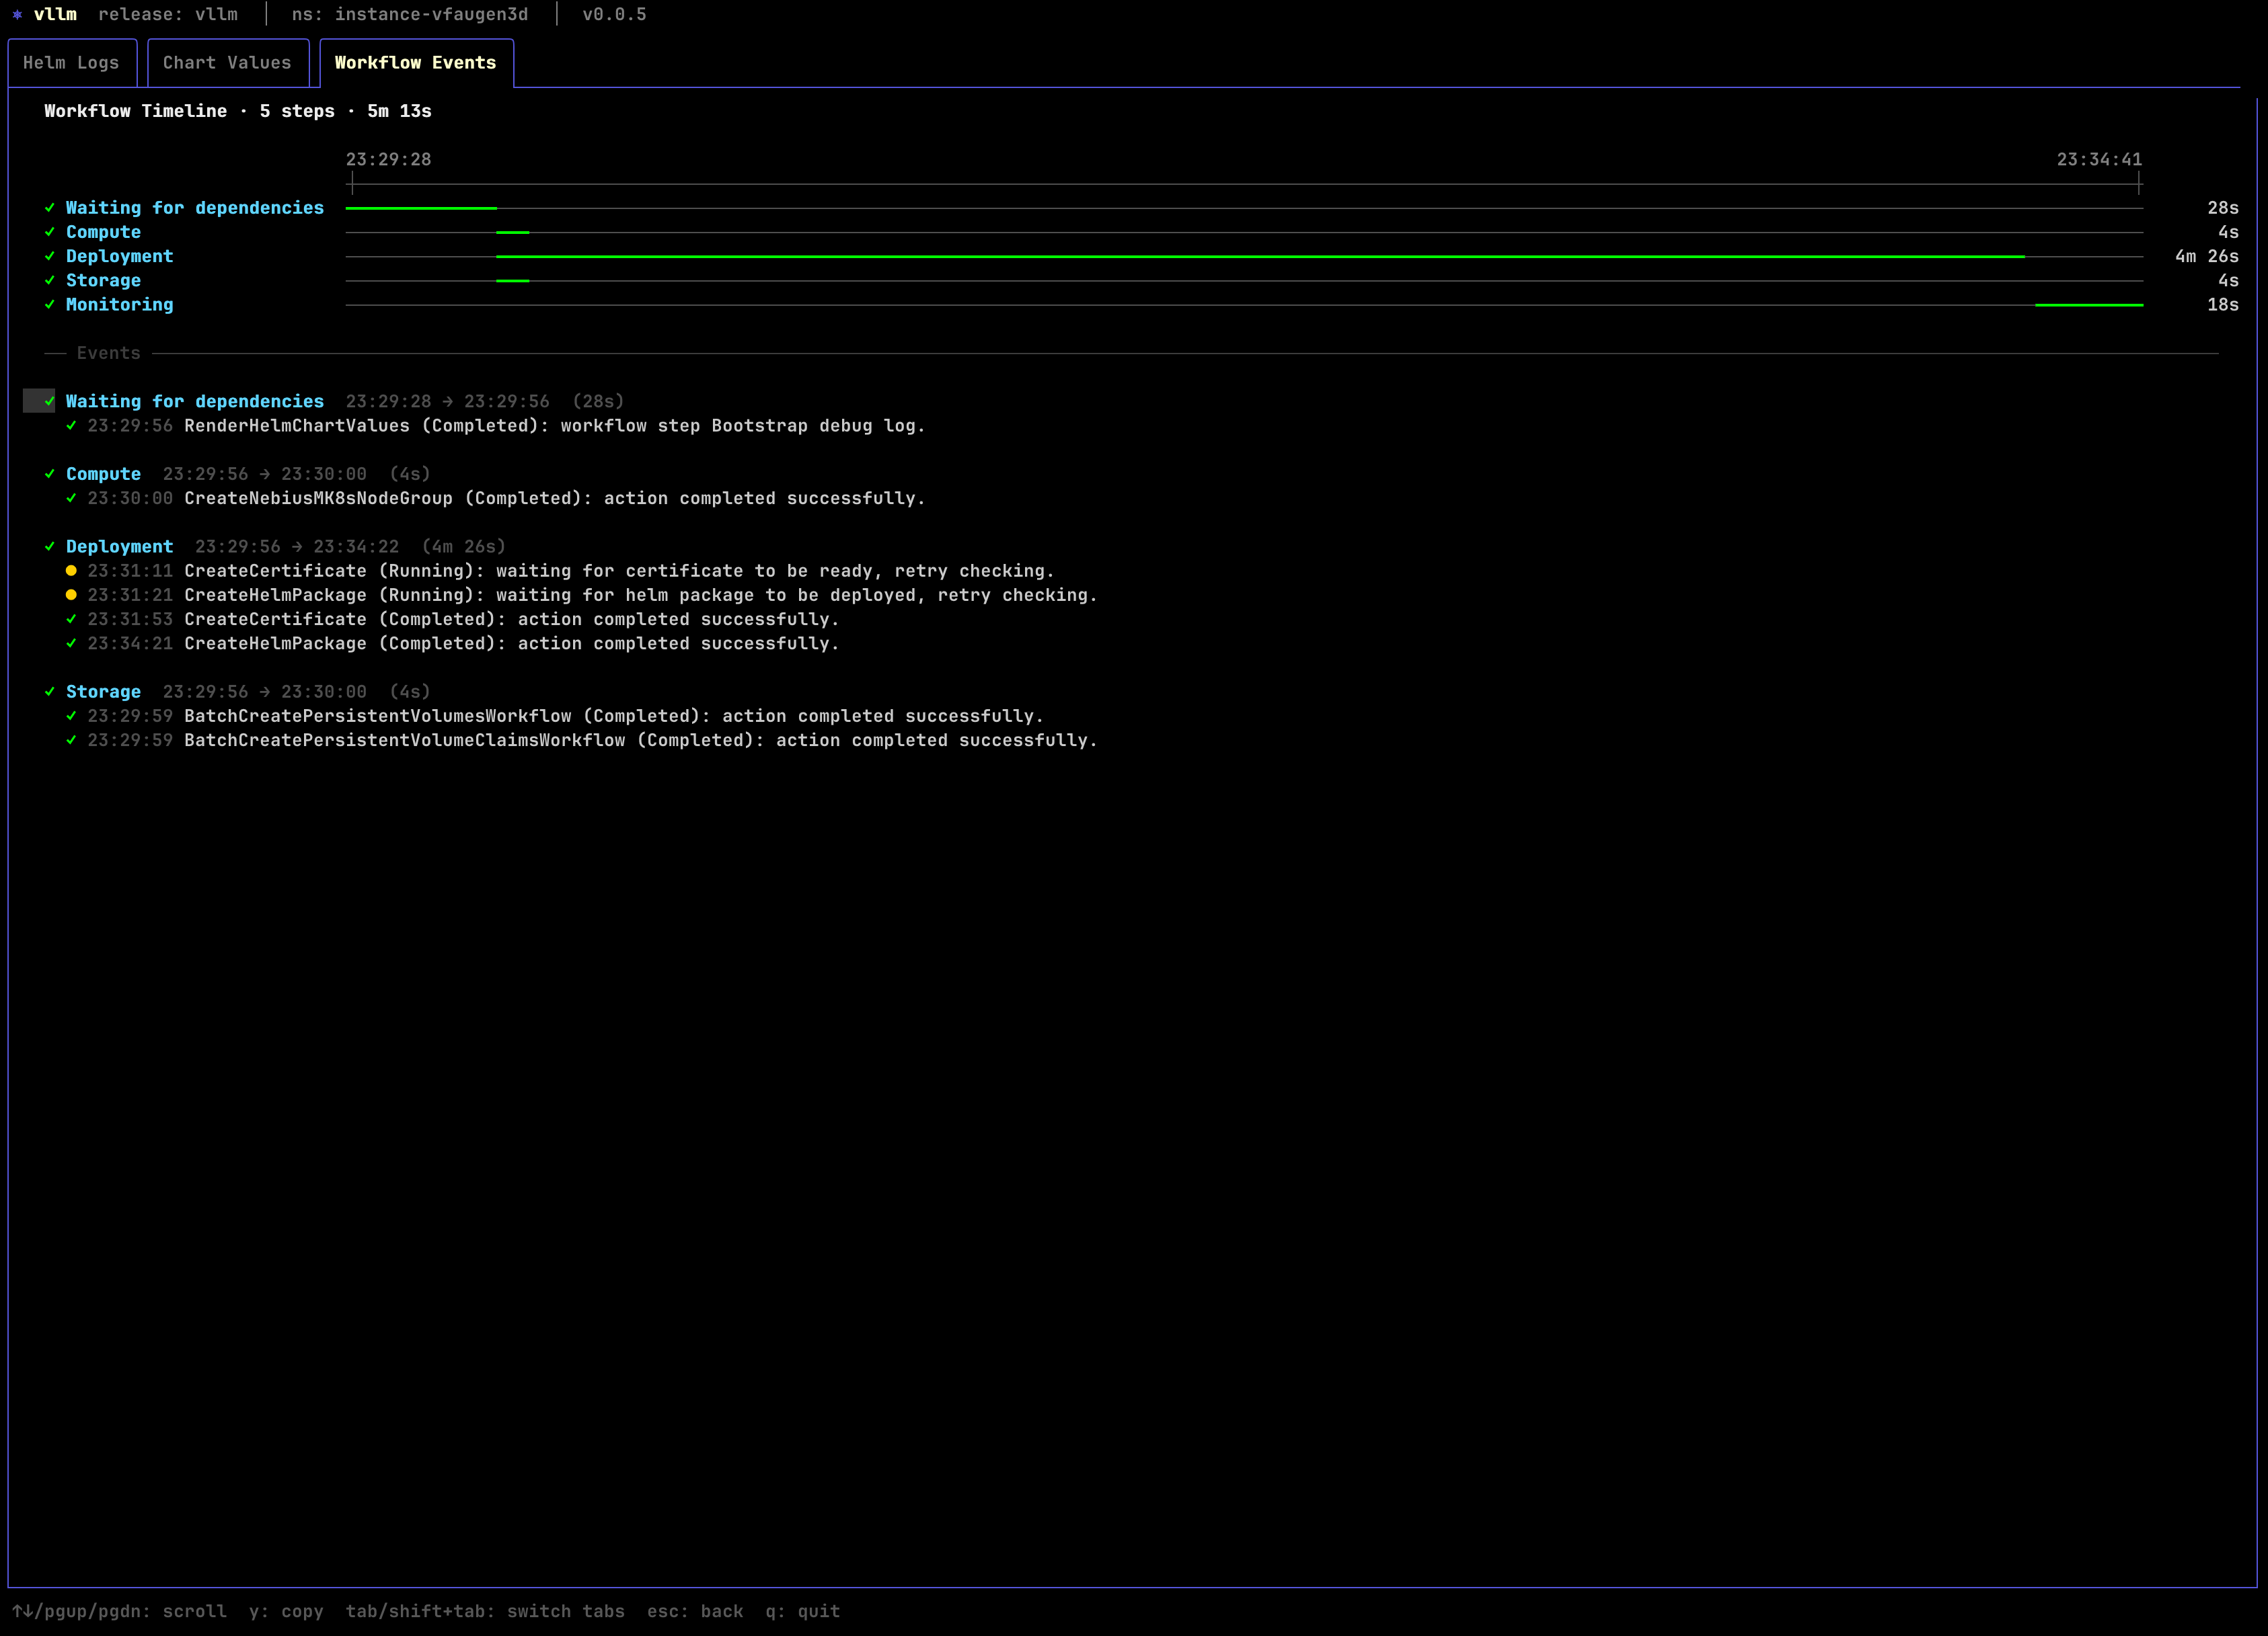Click the checkmark icon next to Storage
Image resolution: width=2268 pixels, height=1636 pixels.
[49, 281]
